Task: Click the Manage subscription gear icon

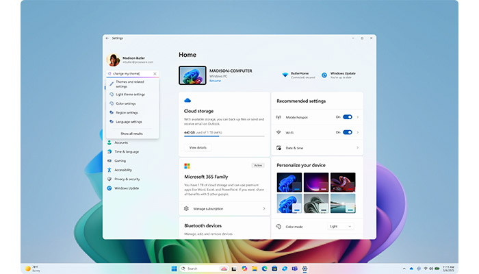Action: pos(186,208)
